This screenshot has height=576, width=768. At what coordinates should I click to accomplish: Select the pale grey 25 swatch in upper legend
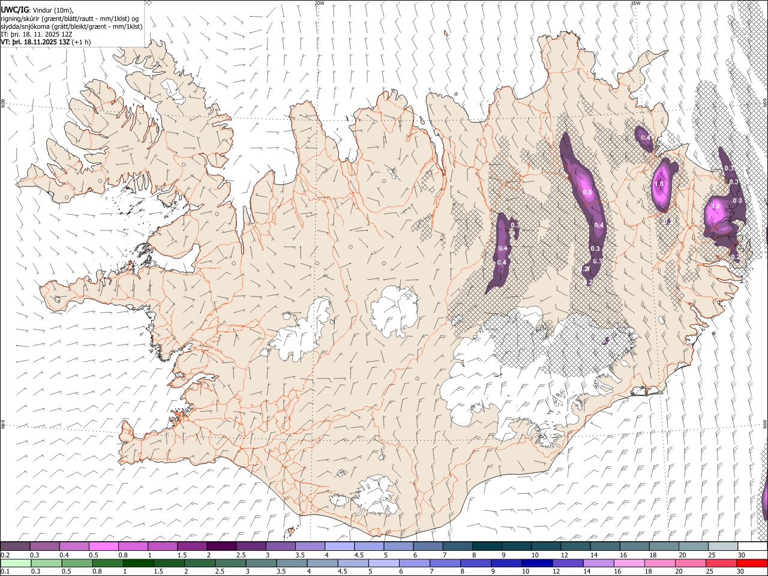point(722,546)
